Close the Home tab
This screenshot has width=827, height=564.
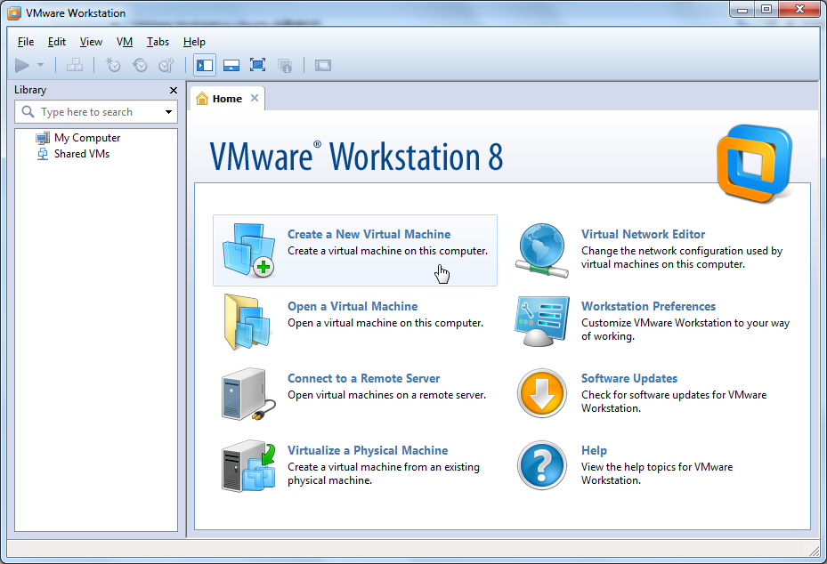pos(255,98)
